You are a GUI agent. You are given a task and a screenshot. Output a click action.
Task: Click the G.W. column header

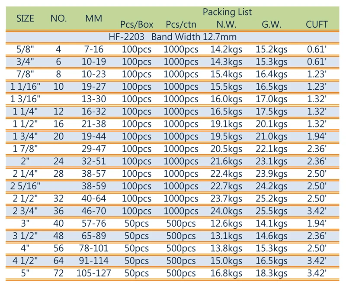coord(272,25)
